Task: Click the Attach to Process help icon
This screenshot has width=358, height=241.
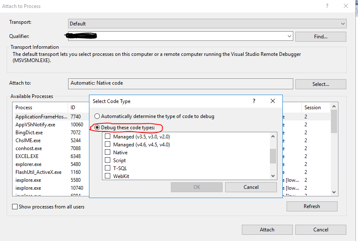Action: point(327,6)
